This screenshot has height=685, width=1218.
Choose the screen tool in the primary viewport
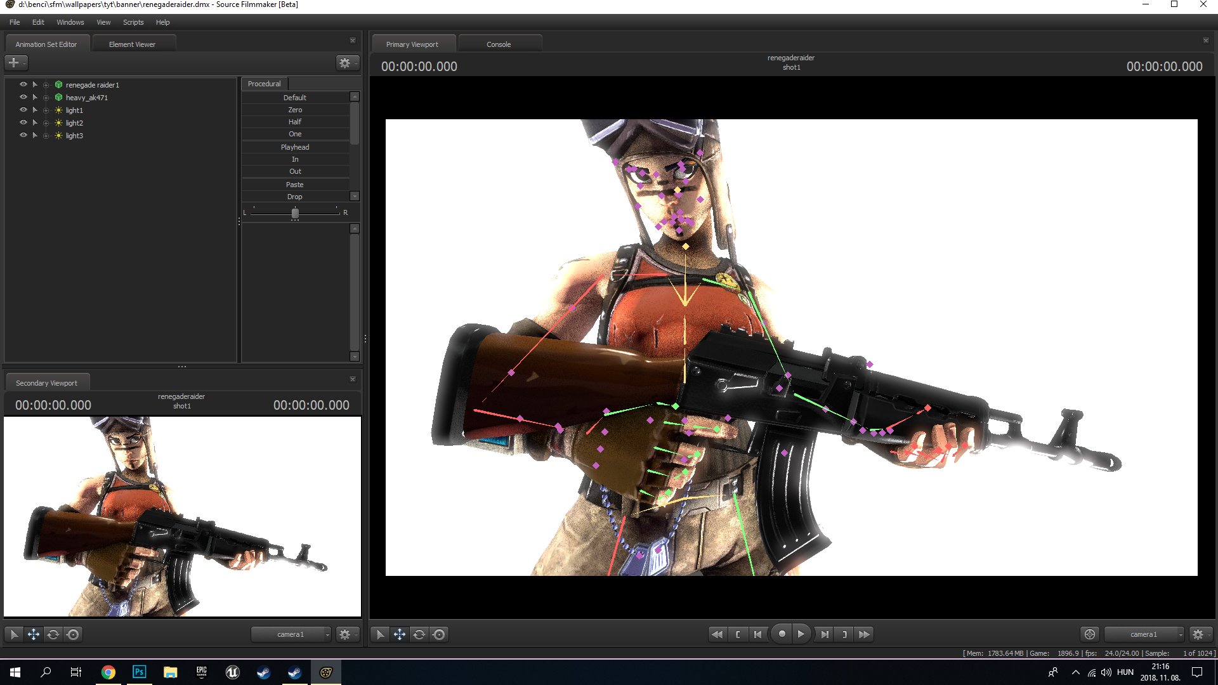tap(439, 634)
